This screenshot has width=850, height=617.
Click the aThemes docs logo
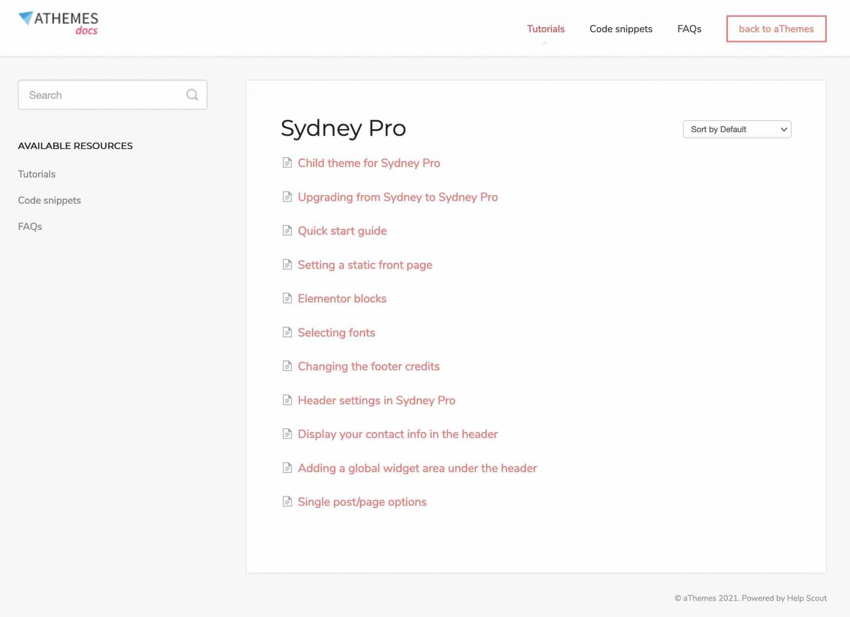pos(58,22)
